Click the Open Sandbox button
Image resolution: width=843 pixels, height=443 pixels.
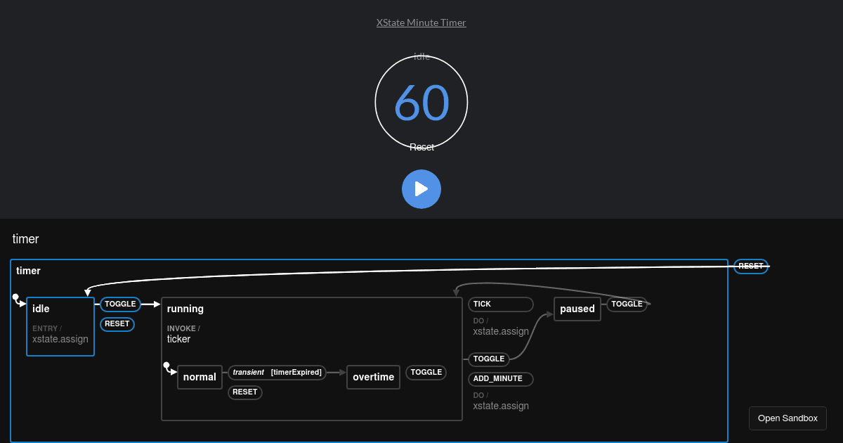788,418
